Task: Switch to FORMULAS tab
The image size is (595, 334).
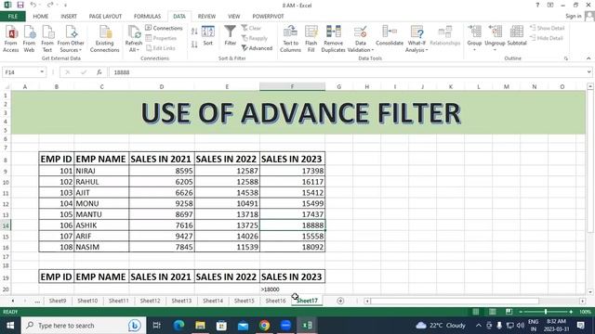Action: (147, 17)
